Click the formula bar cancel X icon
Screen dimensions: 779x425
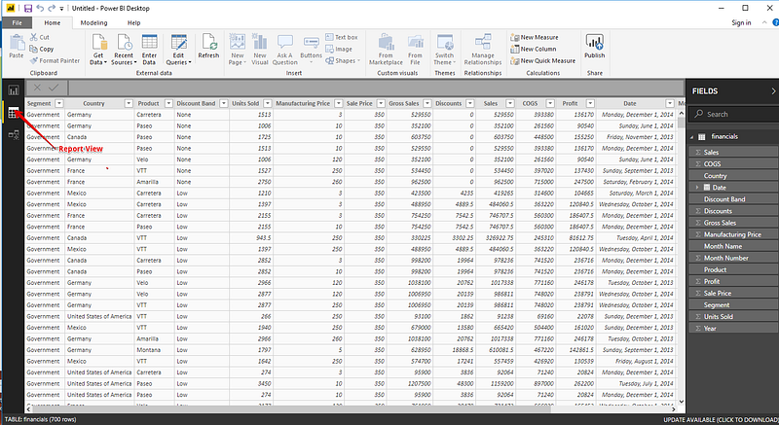point(37,88)
